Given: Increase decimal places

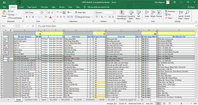Looking at the screenshot, I should [109, 17].
